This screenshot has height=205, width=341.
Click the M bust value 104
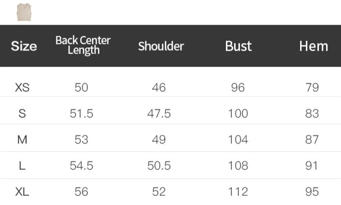point(238,140)
